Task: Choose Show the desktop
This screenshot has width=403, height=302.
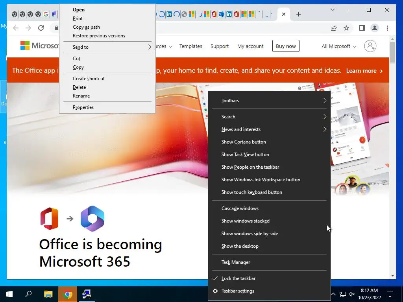Action: (269, 246)
